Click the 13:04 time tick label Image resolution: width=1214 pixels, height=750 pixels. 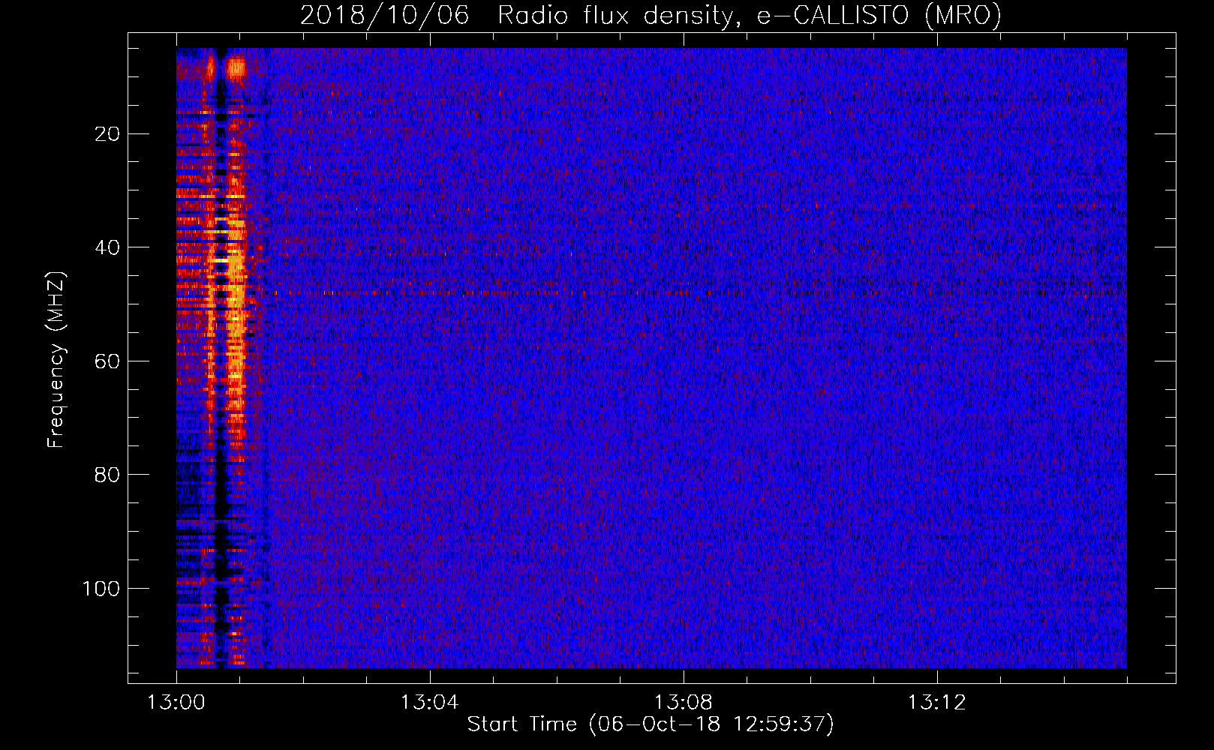(429, 703)
